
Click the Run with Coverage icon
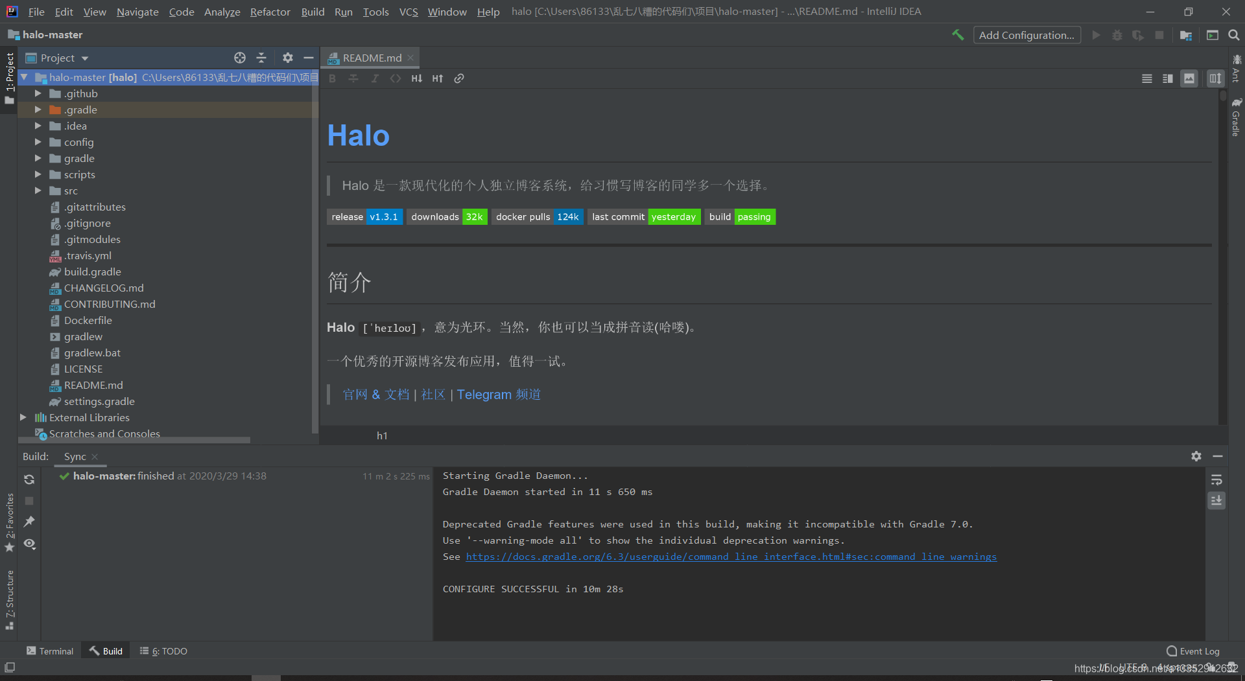(x=1138, y=35)
